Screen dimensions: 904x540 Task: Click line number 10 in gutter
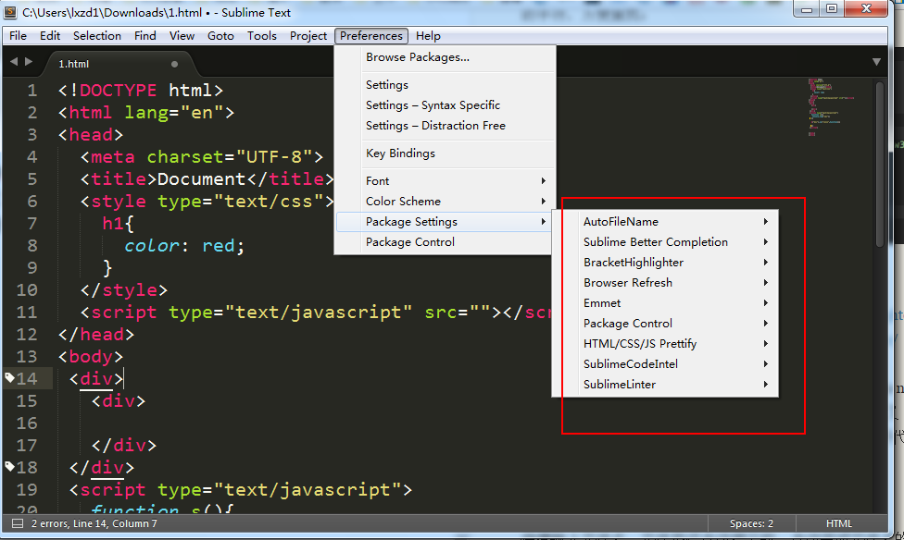click(27, 290)
